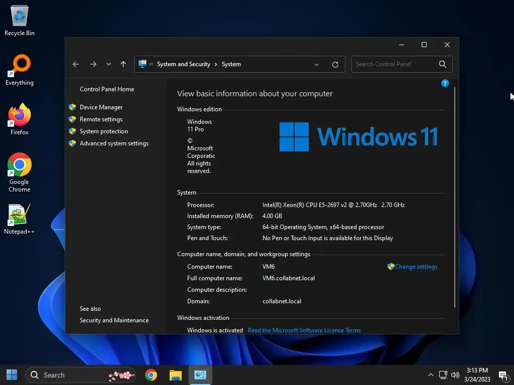Screen dimensions: 514x385
Task: Open the notification center icon
Action: [x=503, y=375]
